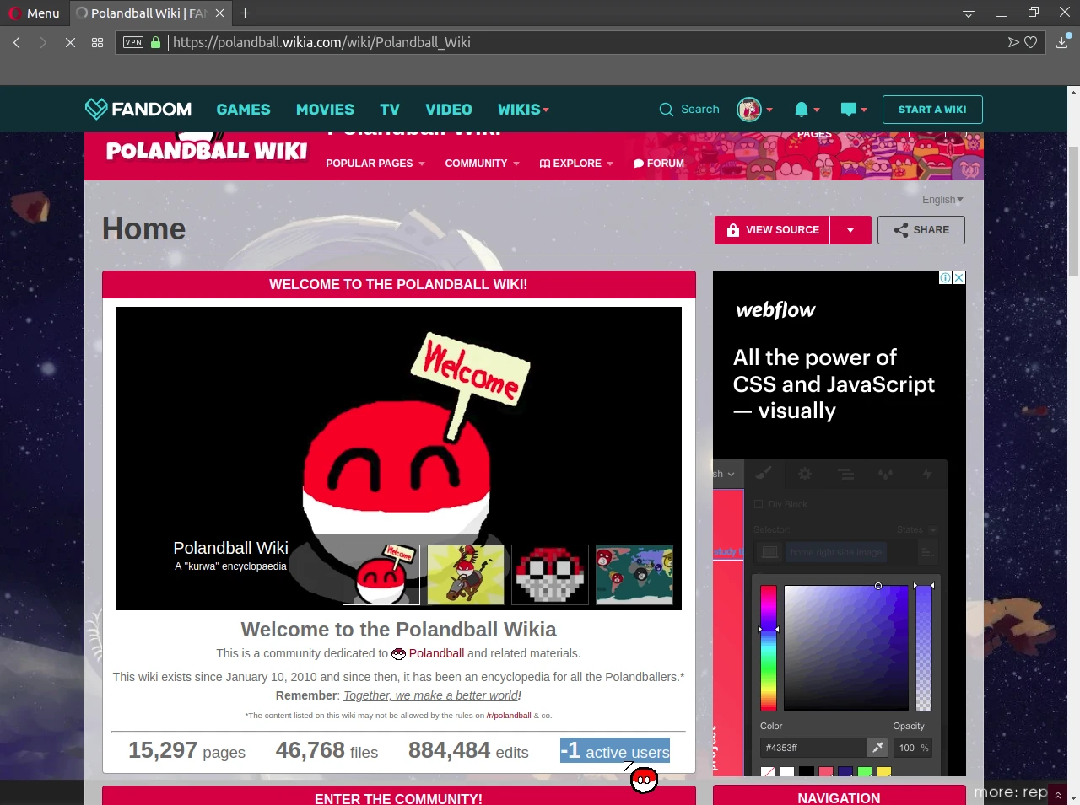The height and width of the screenshot is (805, 1080).
Task: Click the tab tiles grid icon near address bar
Action: pos(97,41)
